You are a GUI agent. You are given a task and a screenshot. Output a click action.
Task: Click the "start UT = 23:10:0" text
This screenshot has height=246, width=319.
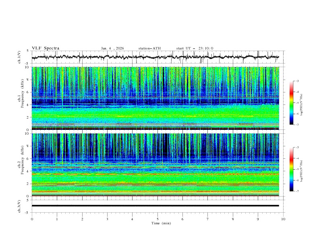[195, 48]
